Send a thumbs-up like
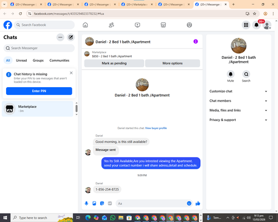The height and width of the screenshot is (222, 278). (198, 204)
